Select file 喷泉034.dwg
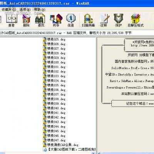 point(54,80)
